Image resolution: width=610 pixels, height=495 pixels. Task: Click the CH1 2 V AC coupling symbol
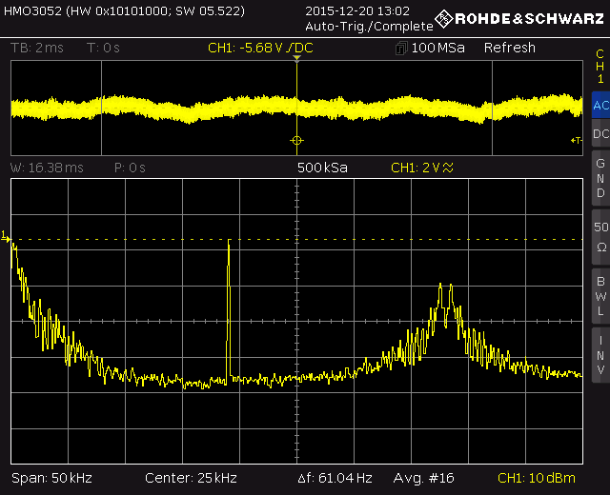pos(450,168)
